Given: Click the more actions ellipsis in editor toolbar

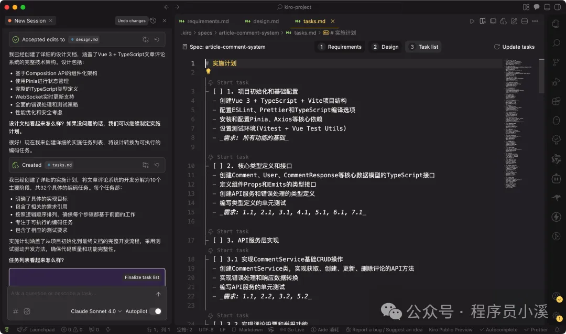Looking at the screenshot, I should 536,21.
